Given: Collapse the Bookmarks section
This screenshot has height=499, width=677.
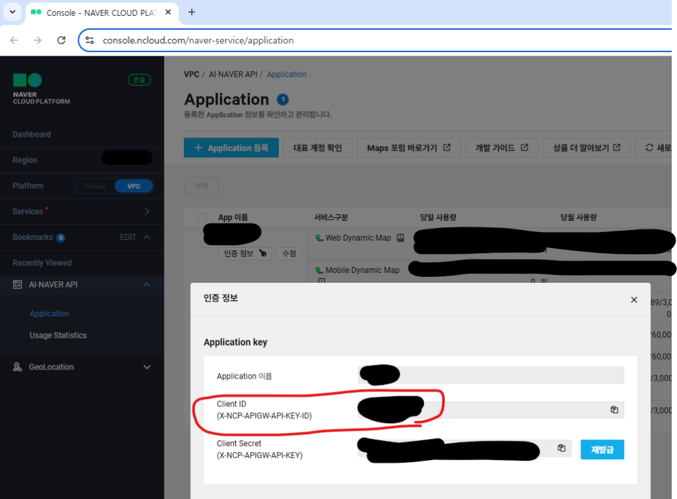Looking at the screenshot, I should click(147, 237).
